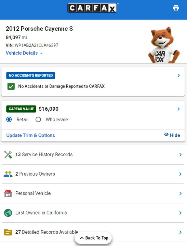Image resolution: width=187 pixels, height=246 pixels.
Task: Open the CARFAX Value chevron arrow
Action: 178,109
